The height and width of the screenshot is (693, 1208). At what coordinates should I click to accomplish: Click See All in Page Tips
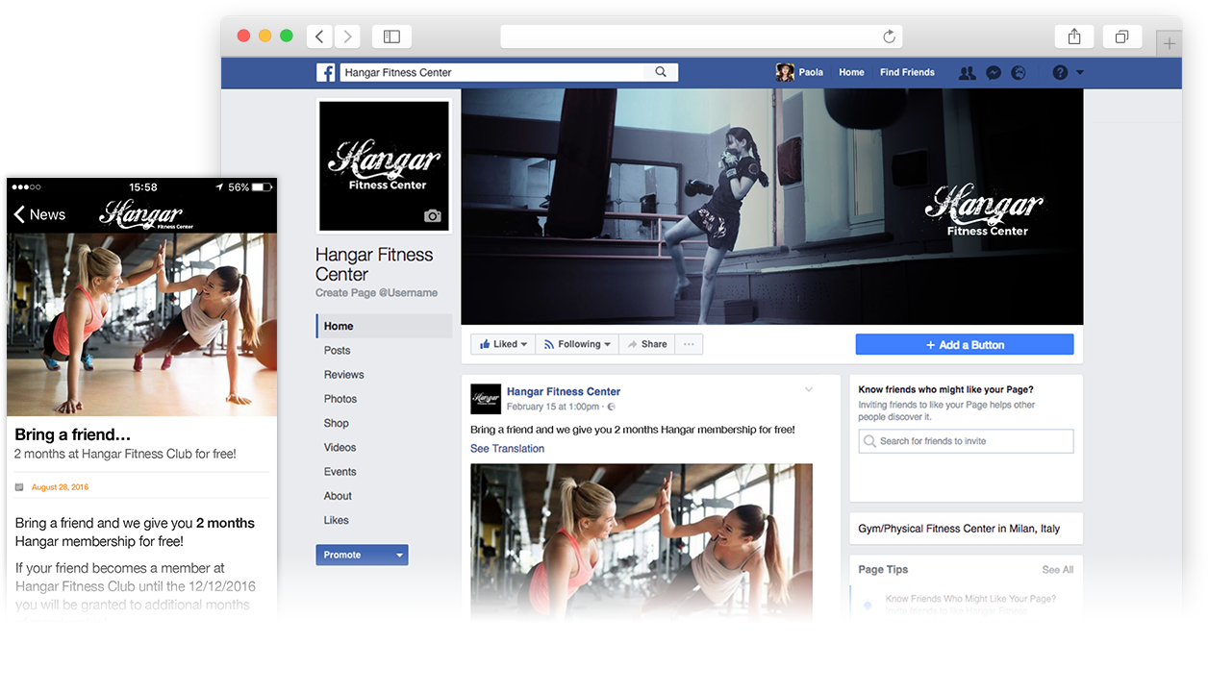pos(1058,570)
